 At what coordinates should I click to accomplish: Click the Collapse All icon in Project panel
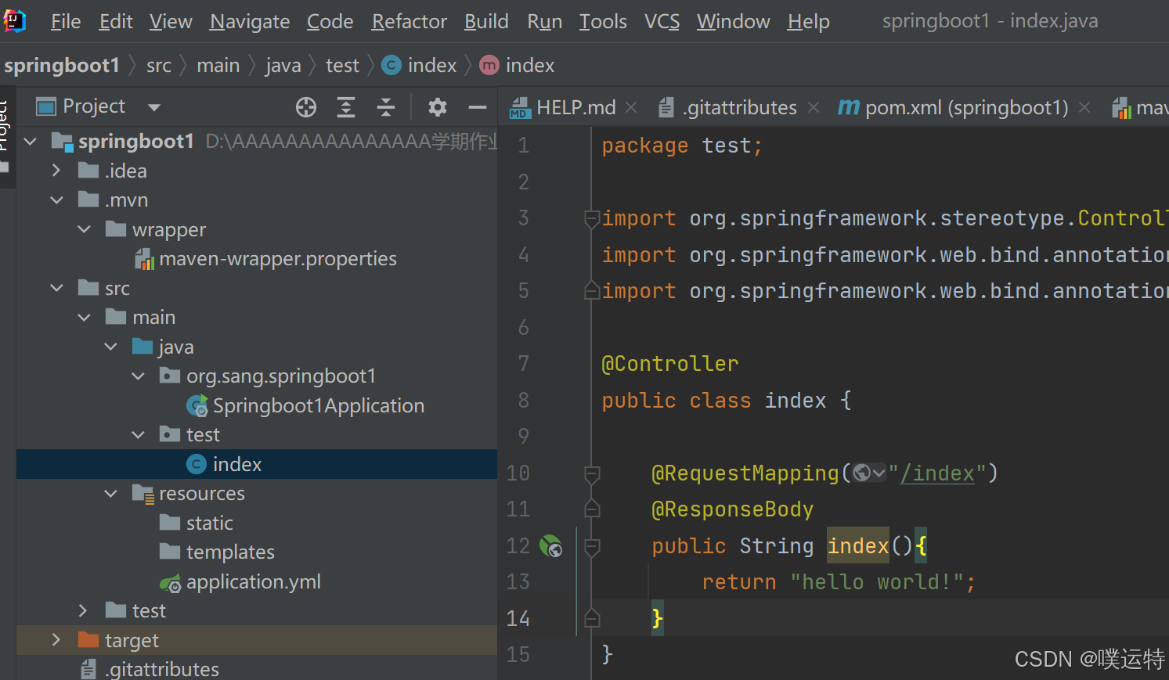tap(386, 107)
